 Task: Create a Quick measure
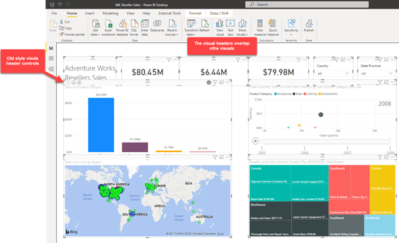point(273,27)
